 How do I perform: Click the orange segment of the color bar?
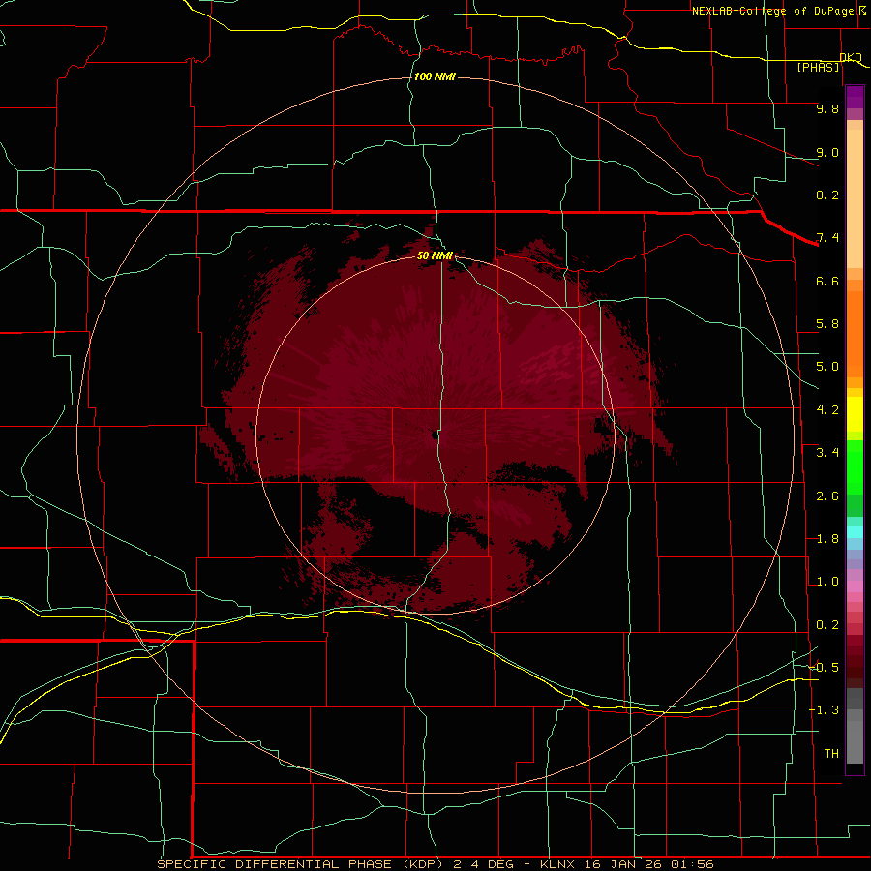pos(855,333)
